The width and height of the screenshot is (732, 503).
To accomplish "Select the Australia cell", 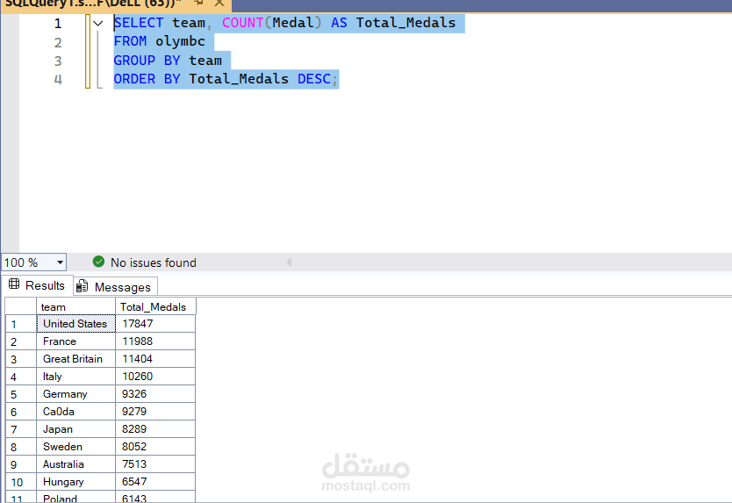I will point(75,464).
